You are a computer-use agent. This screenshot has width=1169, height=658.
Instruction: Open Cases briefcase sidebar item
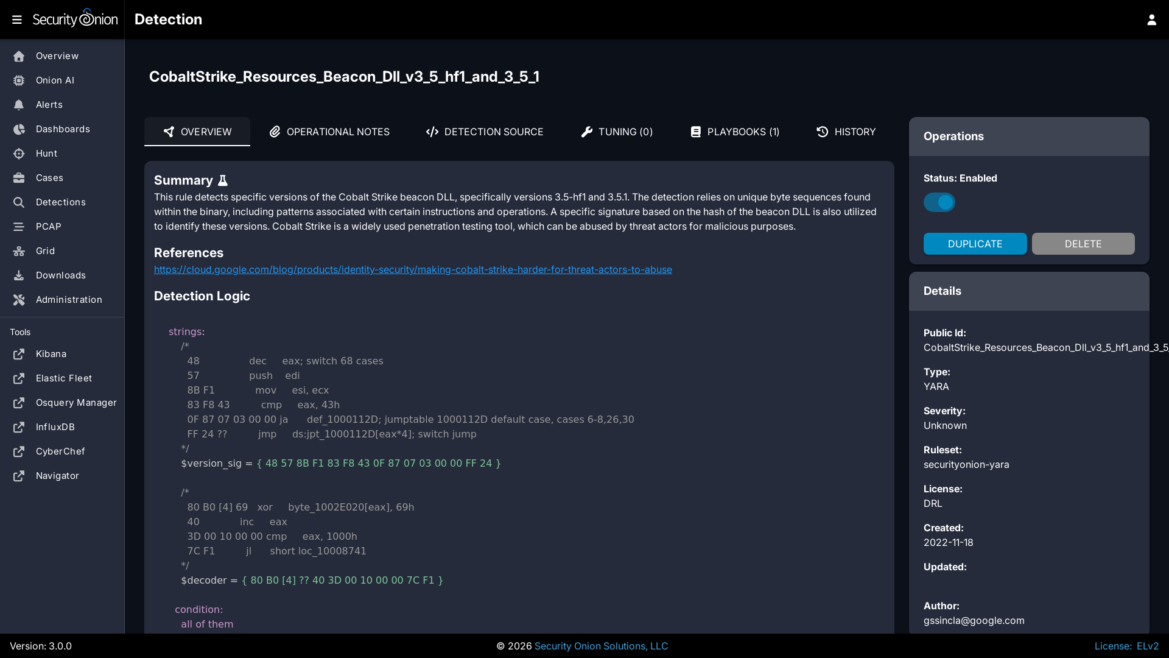[x=49, y=178]
